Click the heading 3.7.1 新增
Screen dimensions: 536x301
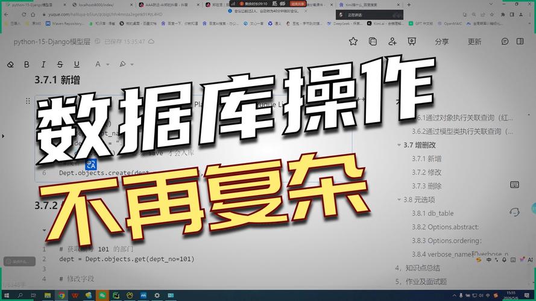click(x=57, y=80)
